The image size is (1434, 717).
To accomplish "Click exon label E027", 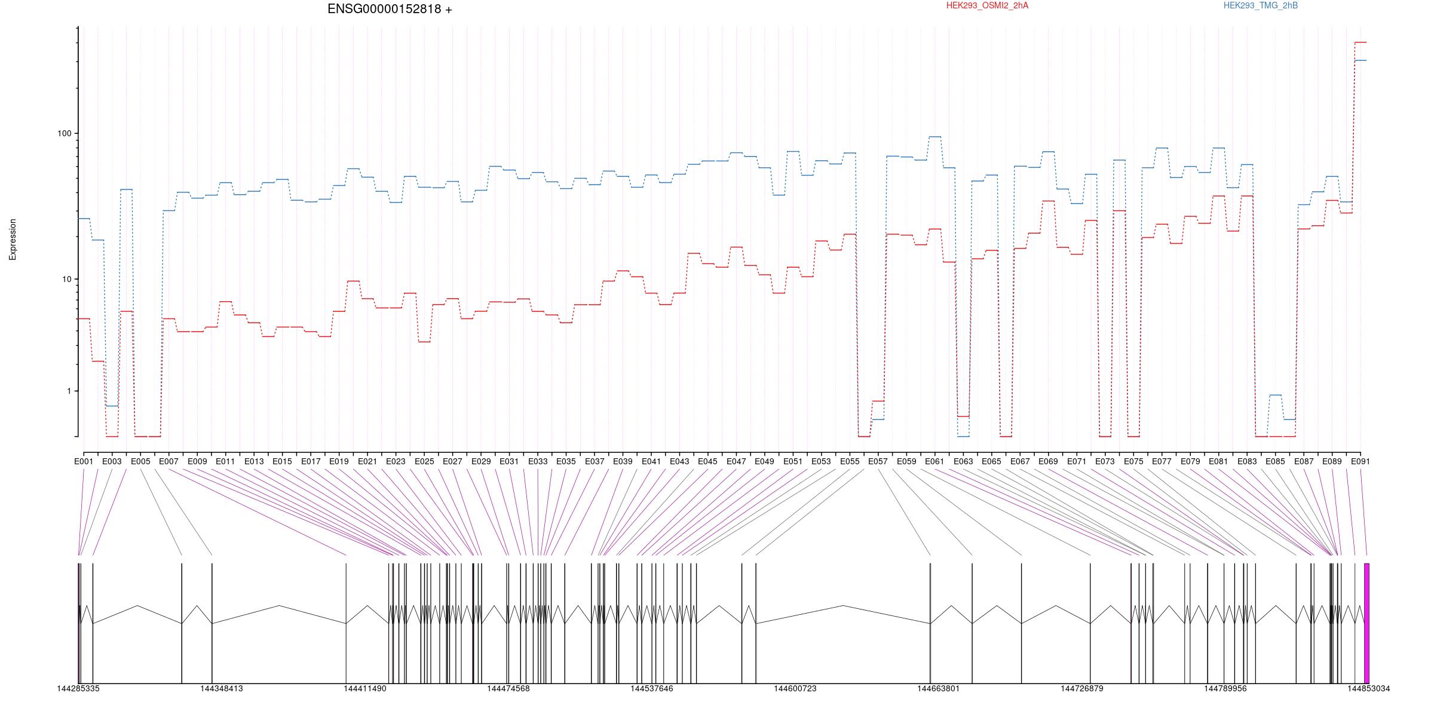I will [452, 461].
